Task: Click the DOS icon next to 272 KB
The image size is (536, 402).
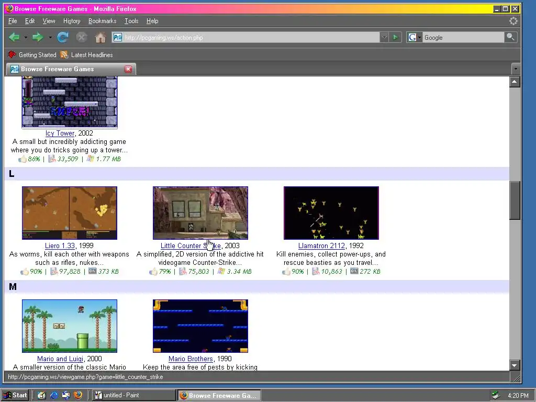Action: 354,271
